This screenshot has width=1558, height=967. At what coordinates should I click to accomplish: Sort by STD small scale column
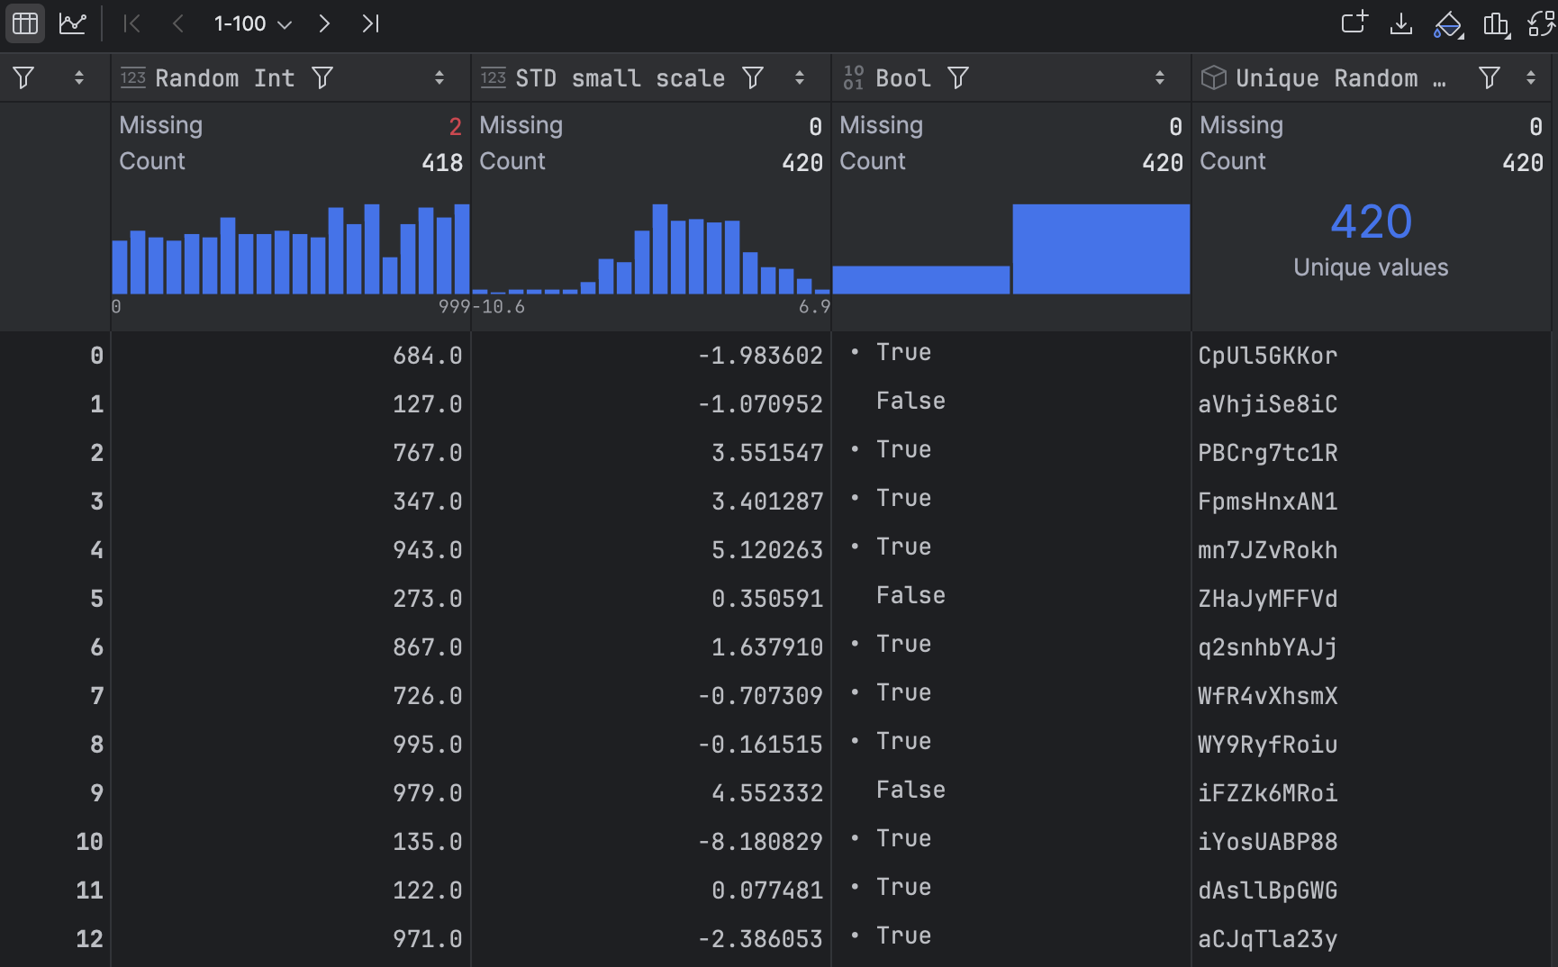click(x=800, y=78)
